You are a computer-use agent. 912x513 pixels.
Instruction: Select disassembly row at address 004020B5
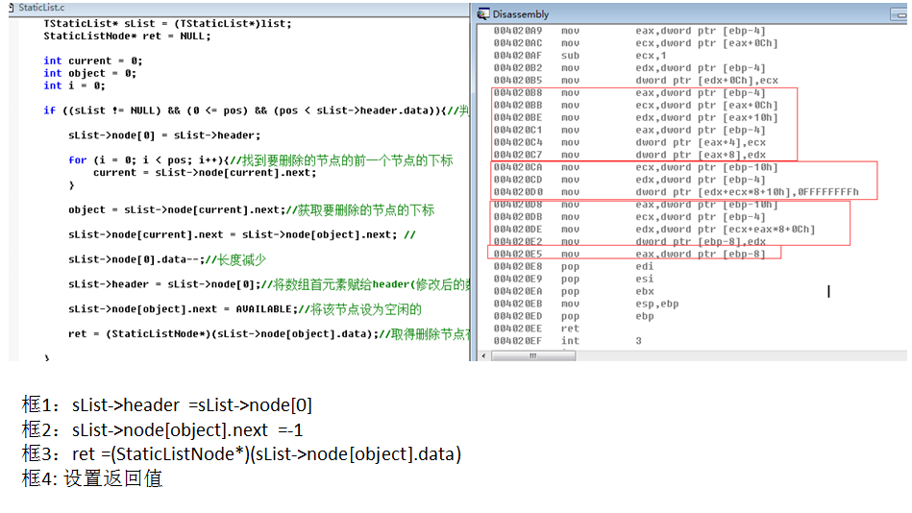[x=636, y=81]
